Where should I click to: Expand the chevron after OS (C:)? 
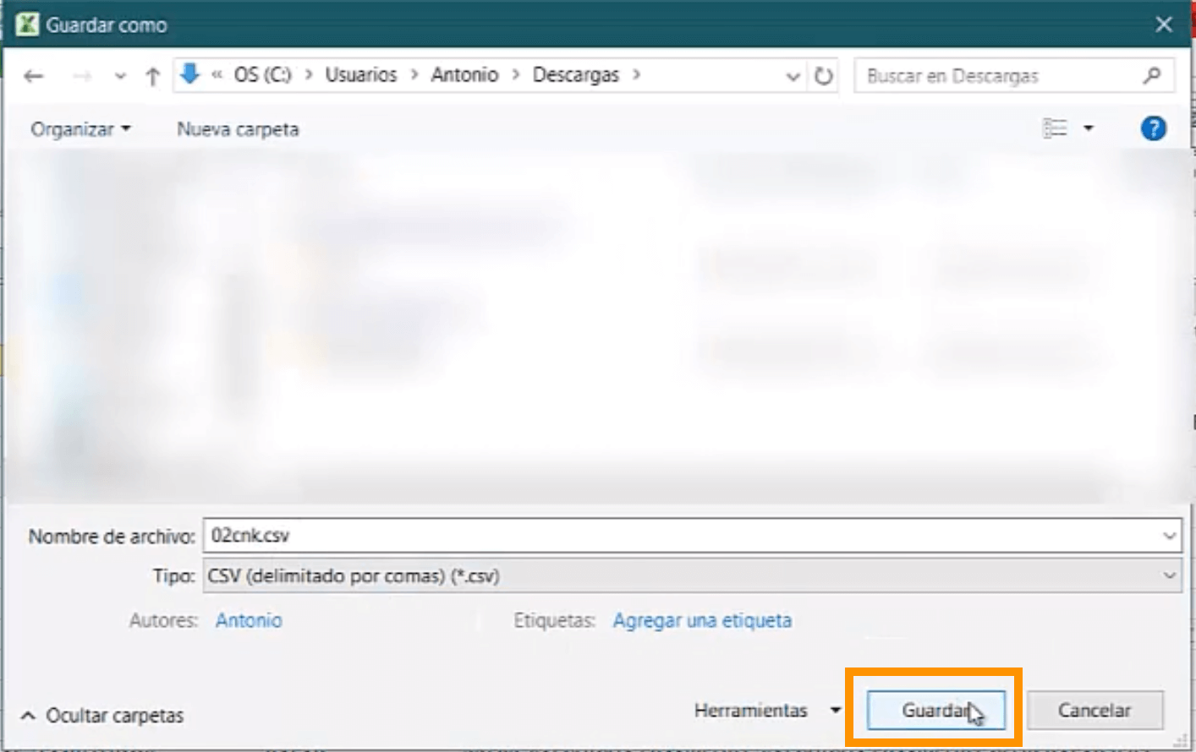click(309, 75)
